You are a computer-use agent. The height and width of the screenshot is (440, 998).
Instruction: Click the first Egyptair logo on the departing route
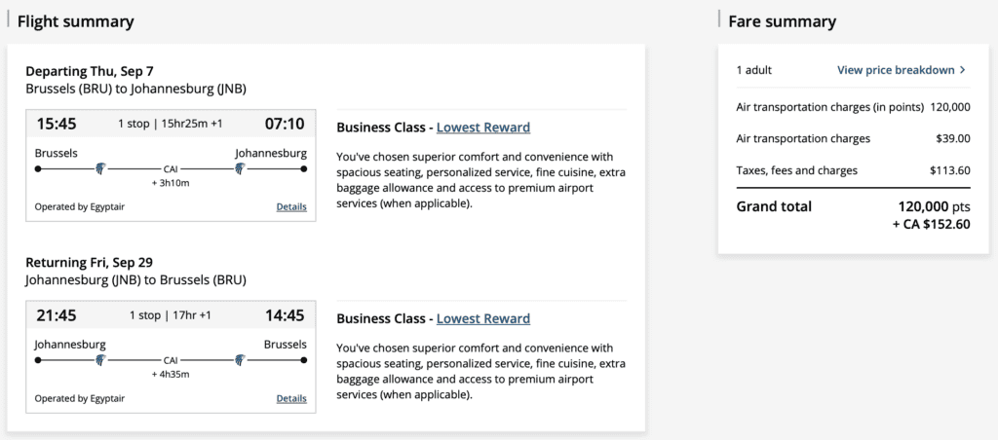(x=98, y=169)
